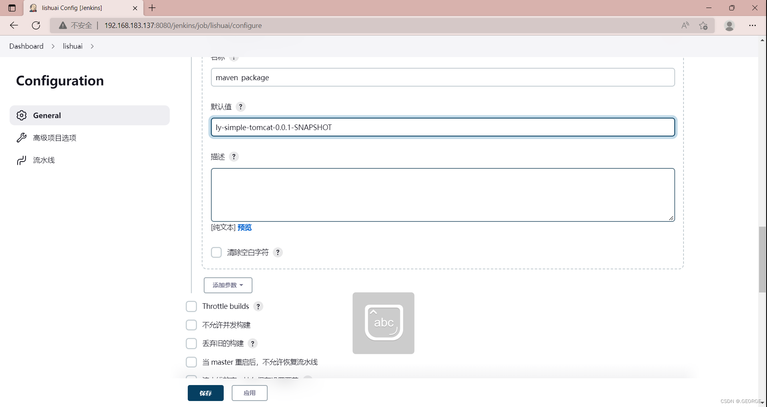This screenshot has height=407, width=767.
Task: Open help for Throttle builds
Action: [x=258, y=306]
